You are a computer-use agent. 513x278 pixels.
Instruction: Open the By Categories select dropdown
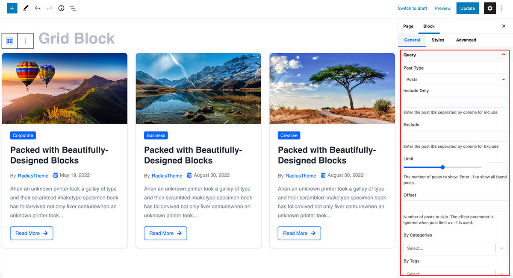coord(456,248)
